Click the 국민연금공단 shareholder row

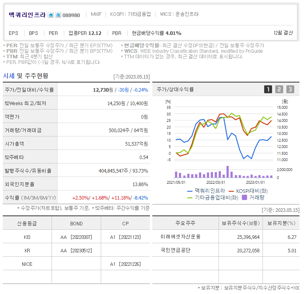click(x=226, y=250)
